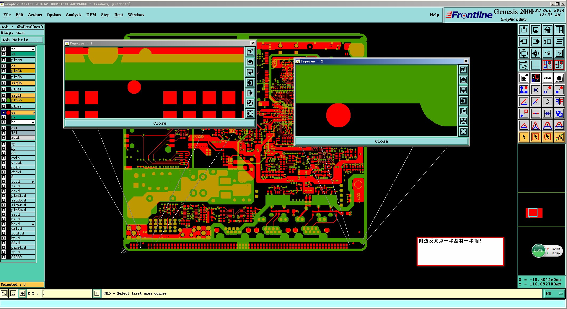The image size is (567, 309).
Task: Click the zoom in icon
Action: click(524, 53)
